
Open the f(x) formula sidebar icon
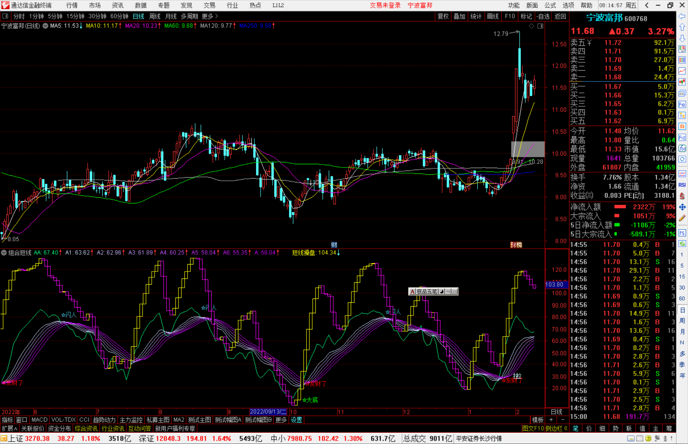pyautogui.click(x=682, y=149)
